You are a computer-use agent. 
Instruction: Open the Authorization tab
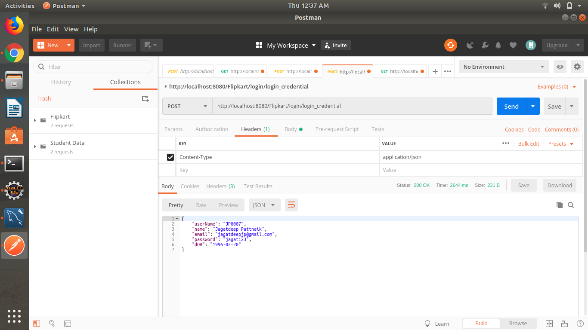tap(212, 129)
